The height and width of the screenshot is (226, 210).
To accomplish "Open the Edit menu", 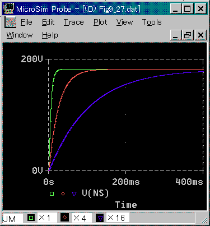I will point(48,22).
